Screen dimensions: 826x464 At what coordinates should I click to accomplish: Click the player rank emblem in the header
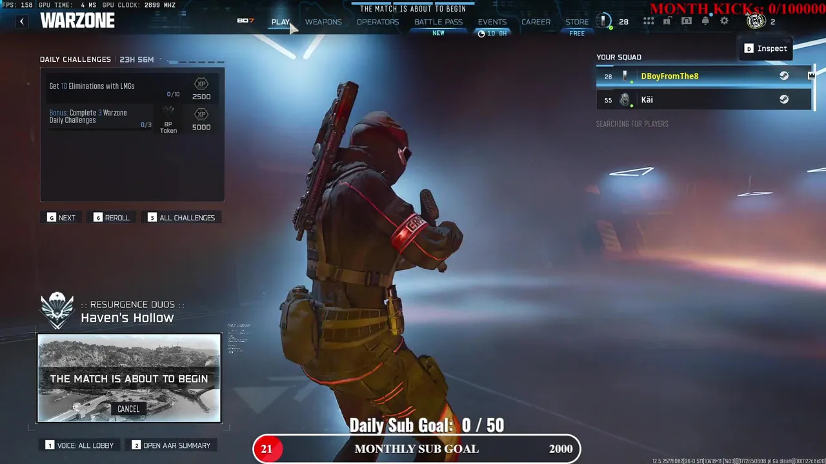pyautogui.click(x=604, y=21)
